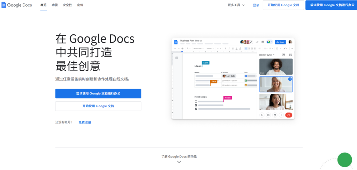Open the 定价 tab
The image size is (357, 170).
pos(80,5)
